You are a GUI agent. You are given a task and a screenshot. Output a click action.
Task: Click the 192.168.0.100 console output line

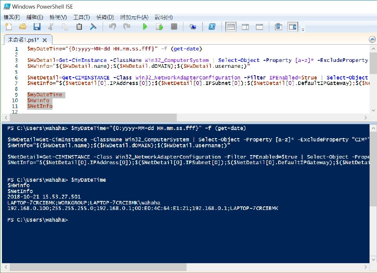(x=143, y=208)
